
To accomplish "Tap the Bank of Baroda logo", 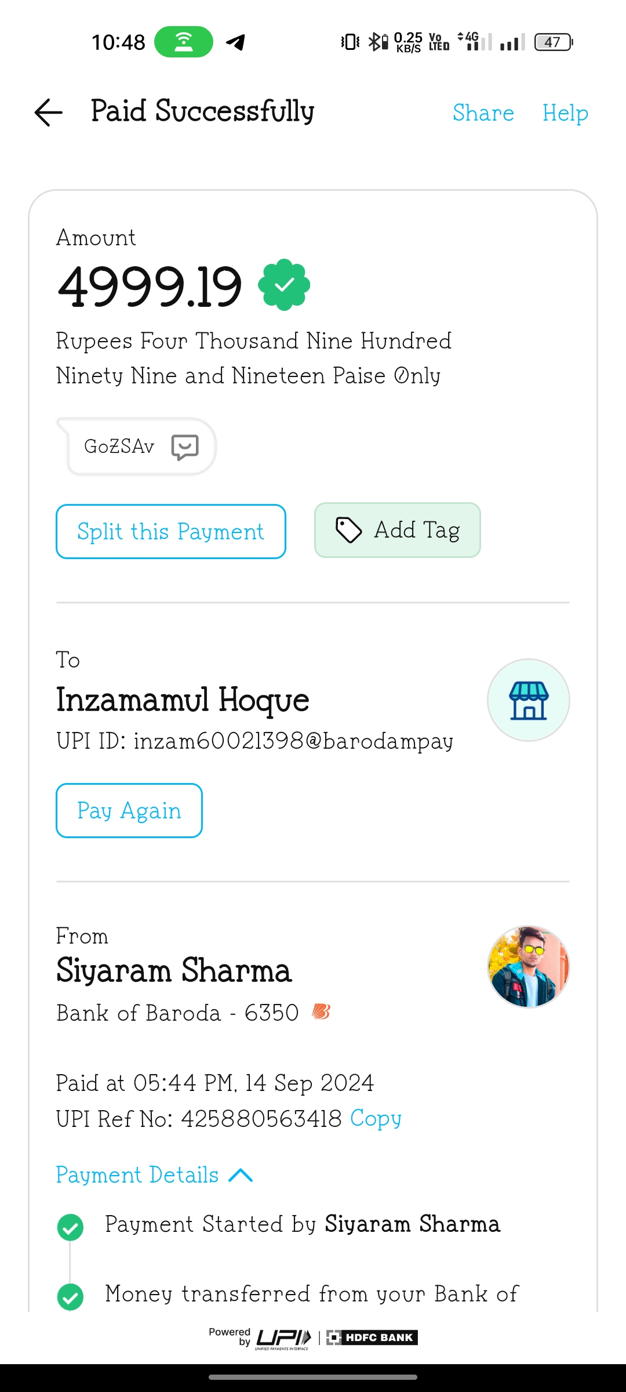I will pyautogui.click(x=321, y=1012).
